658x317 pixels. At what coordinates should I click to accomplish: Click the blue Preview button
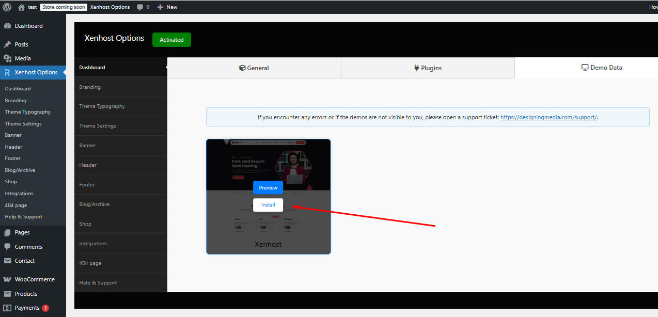(x=268, y=188)
